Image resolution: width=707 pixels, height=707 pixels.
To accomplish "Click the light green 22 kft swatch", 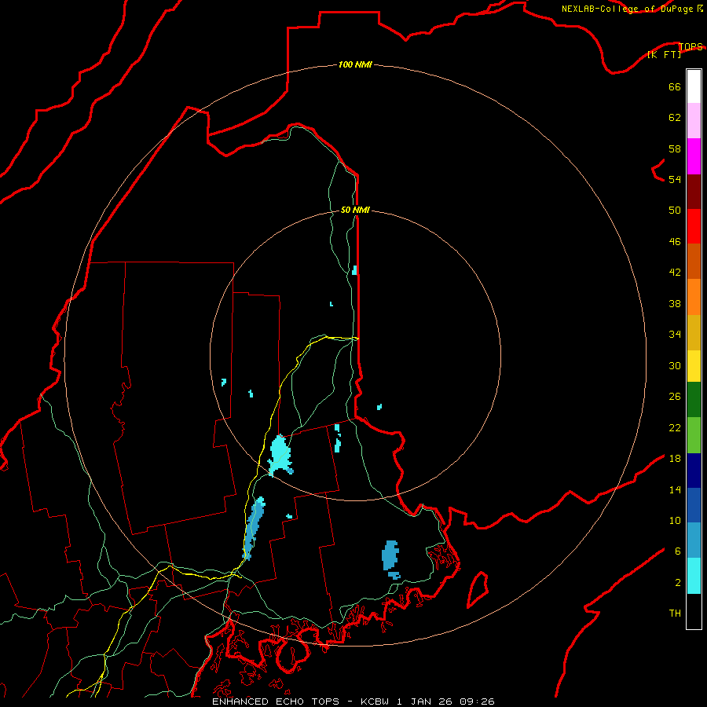I will [694, 435].
